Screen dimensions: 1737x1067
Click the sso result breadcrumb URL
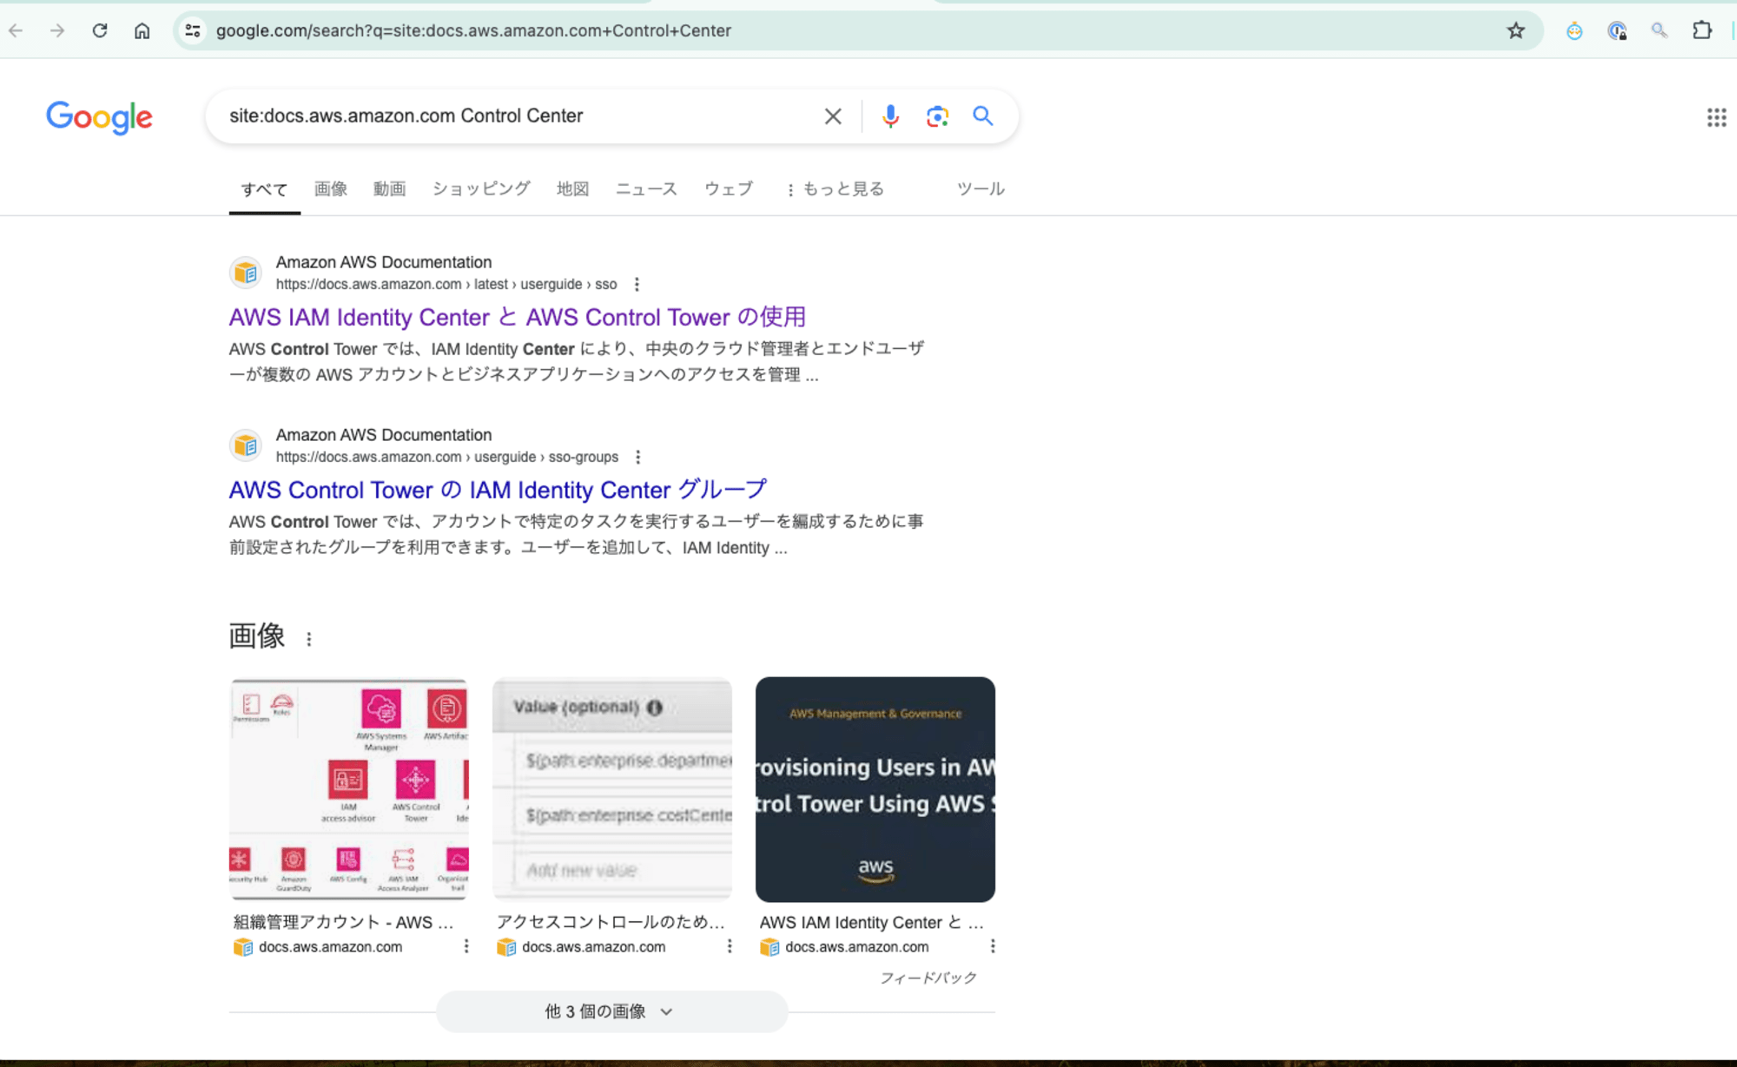(x=446, y=285)
